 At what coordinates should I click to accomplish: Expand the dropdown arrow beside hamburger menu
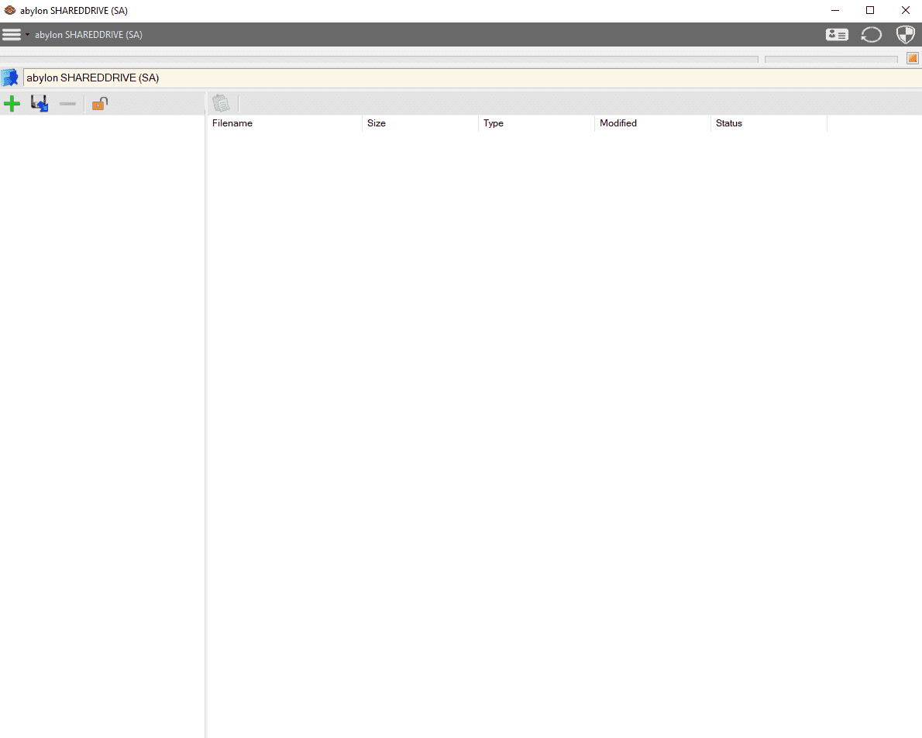tap(27, 35)
